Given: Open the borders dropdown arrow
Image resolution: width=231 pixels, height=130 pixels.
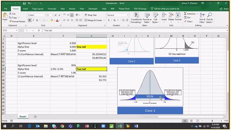Looking at the screenshot, I should point(47,20).
